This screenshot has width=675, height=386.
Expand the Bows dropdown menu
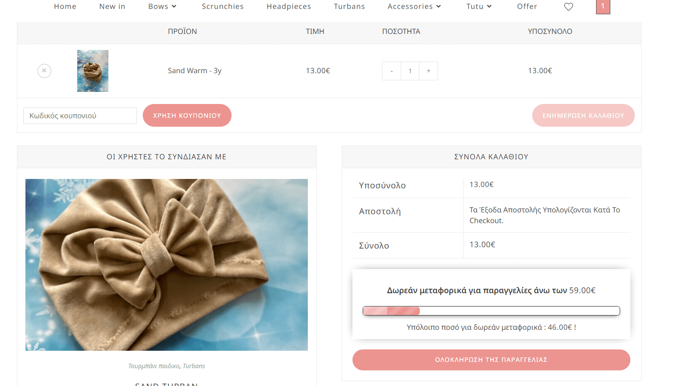pyautogui.click(x=162, y=6)
